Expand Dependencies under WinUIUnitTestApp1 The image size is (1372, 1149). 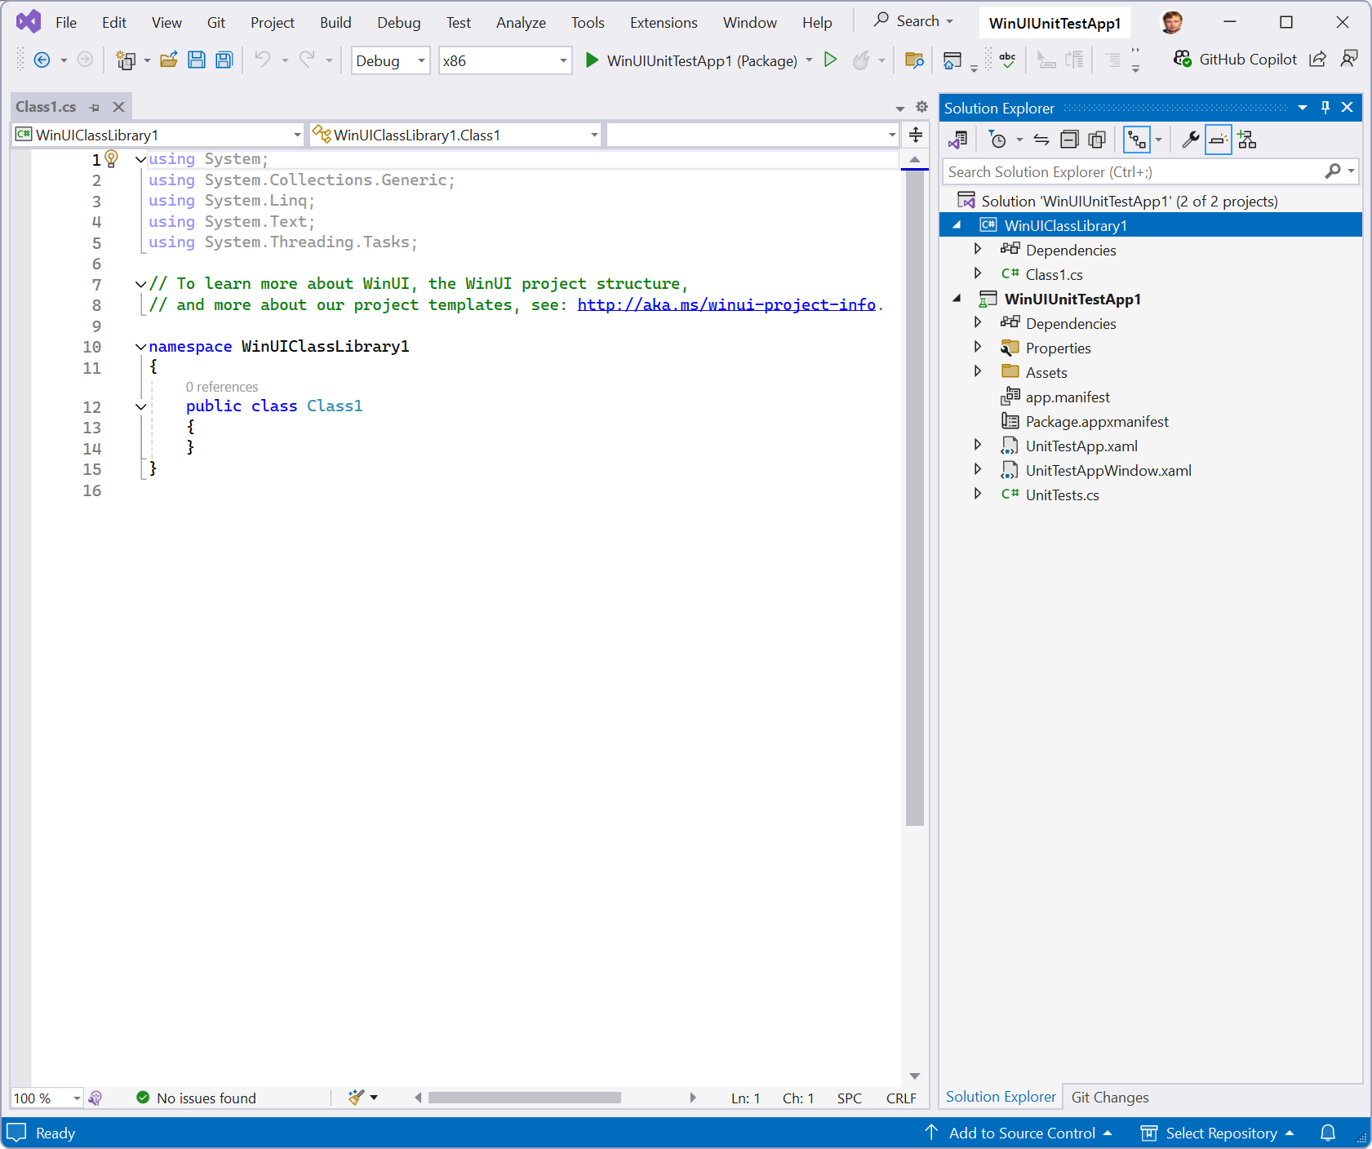click(978, 323)
